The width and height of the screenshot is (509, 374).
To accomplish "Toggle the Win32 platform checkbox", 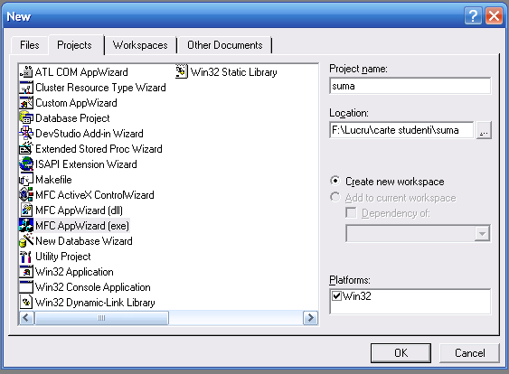I will [x=336, y=295].
